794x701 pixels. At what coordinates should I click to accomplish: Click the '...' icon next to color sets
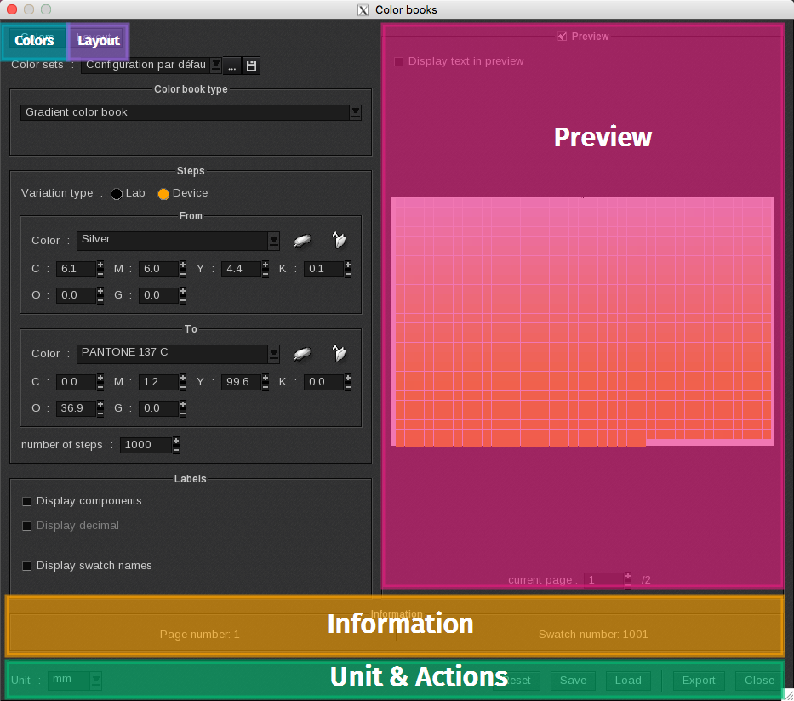tap(231, 65)
